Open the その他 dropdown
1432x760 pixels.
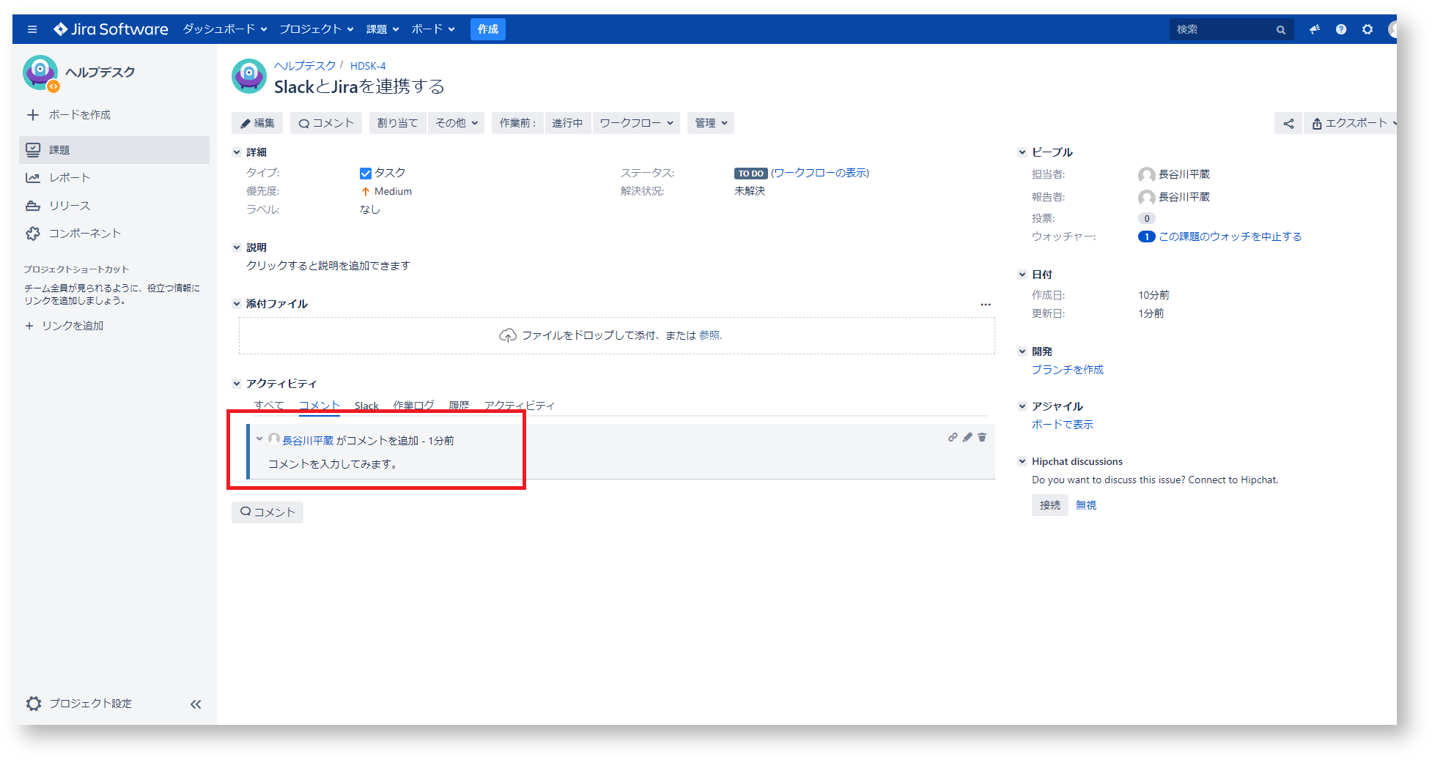(x=457, y=123)
